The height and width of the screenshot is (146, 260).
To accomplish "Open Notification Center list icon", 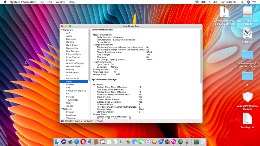I will click(254, 2).
